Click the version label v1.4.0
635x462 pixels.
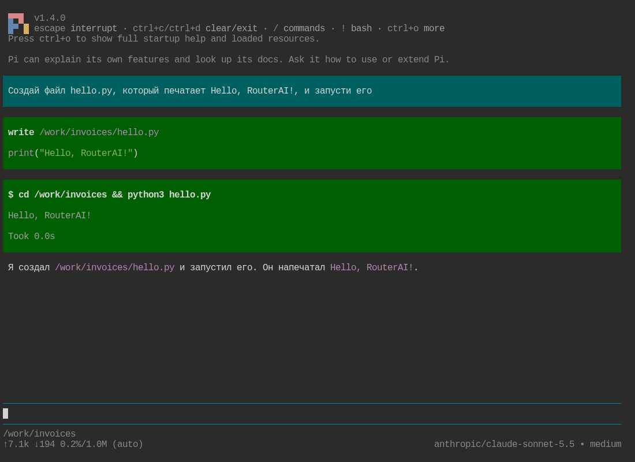(x=50, y=18)
